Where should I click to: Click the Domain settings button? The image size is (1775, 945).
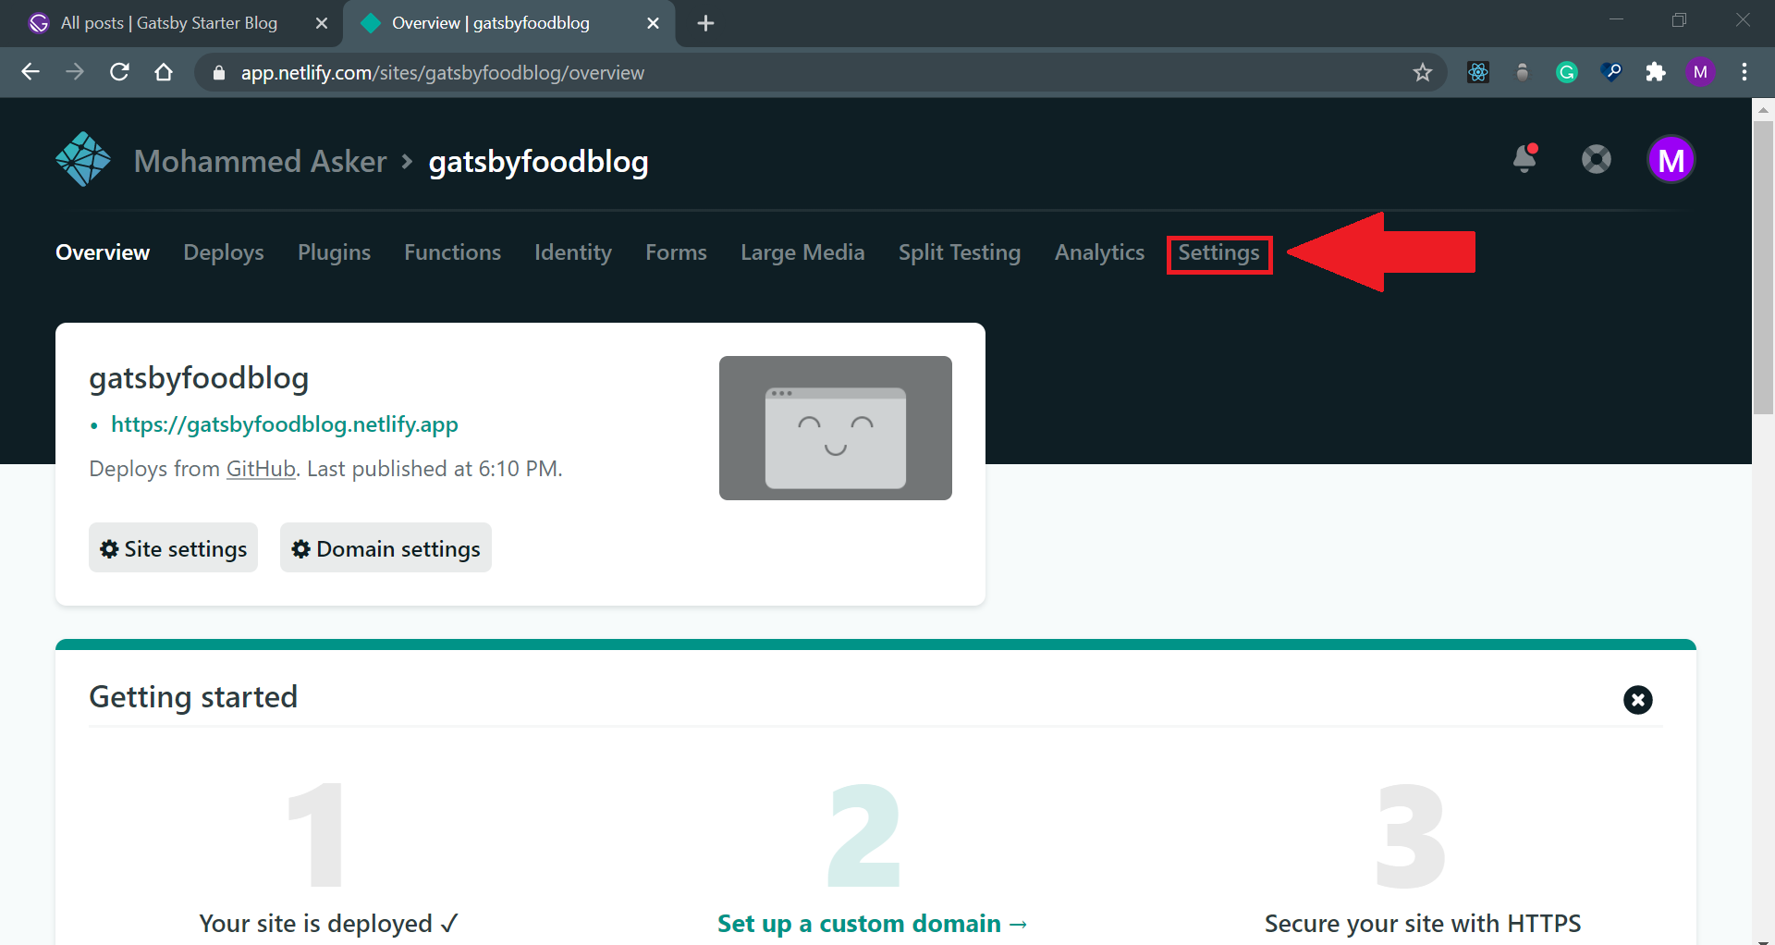(x=386, y=548)
